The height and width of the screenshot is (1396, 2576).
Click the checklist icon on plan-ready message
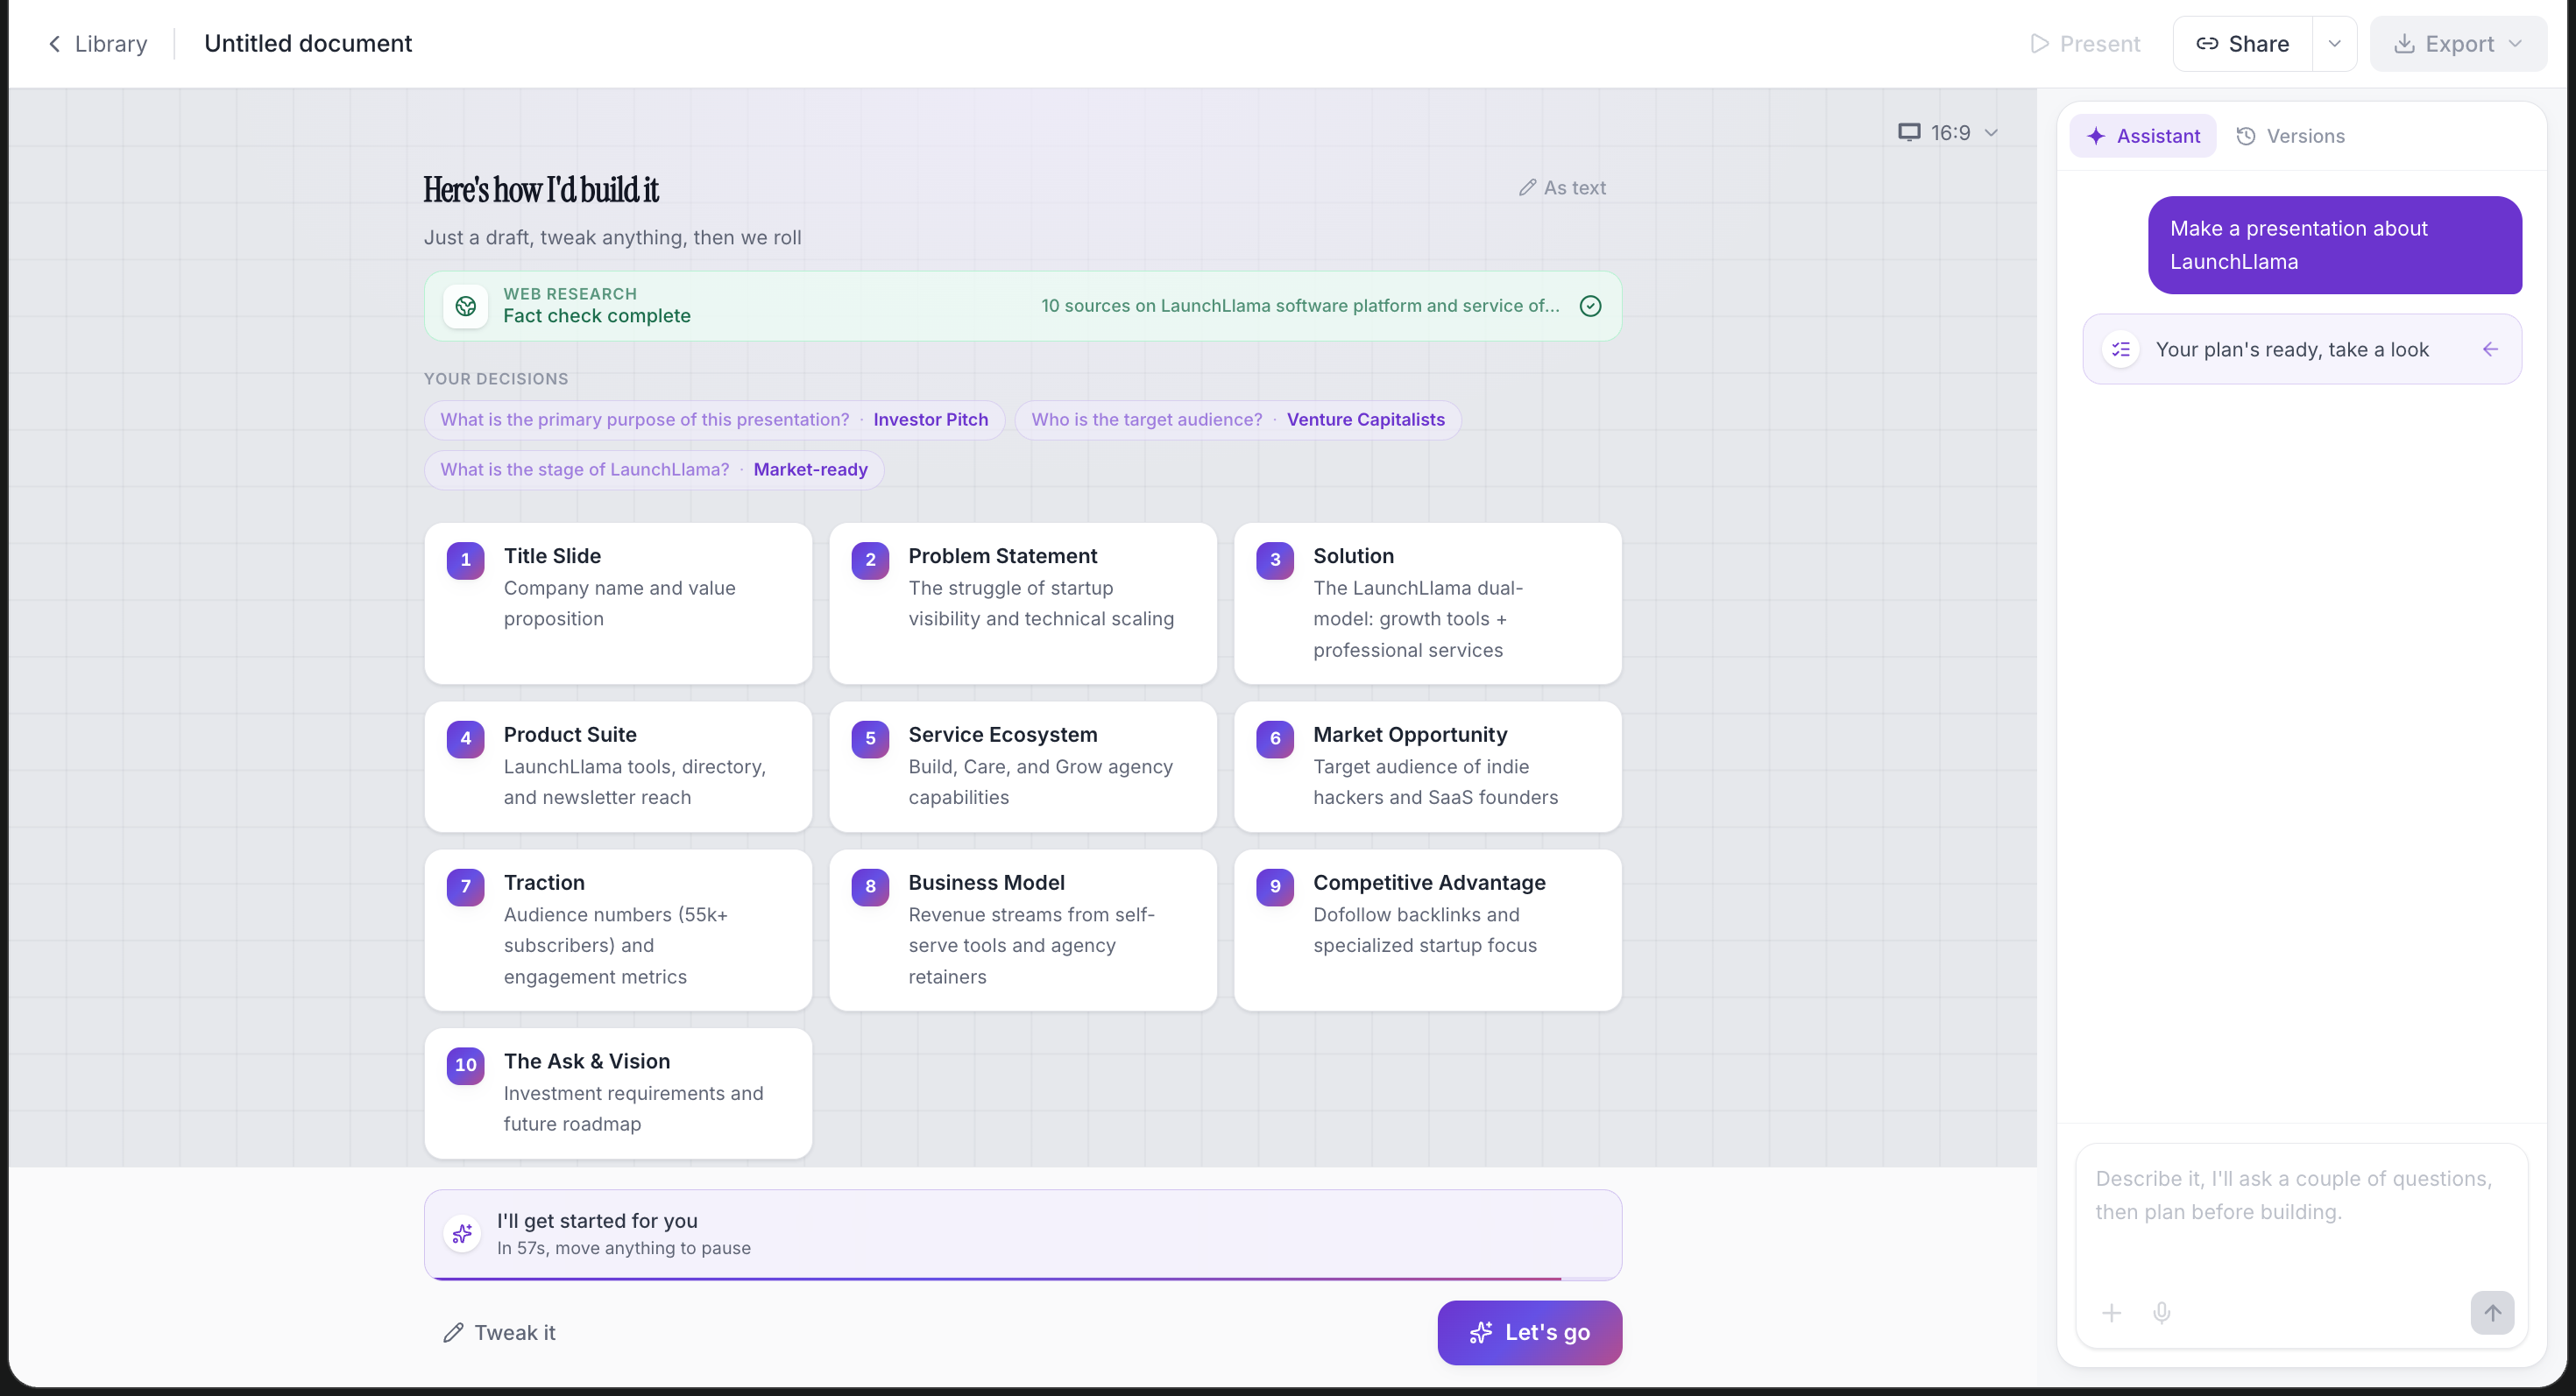pos(2121,349)
